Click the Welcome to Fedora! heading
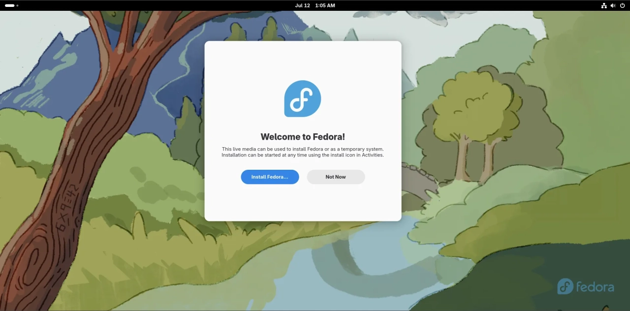630x311 pixels. pos(303,137)
